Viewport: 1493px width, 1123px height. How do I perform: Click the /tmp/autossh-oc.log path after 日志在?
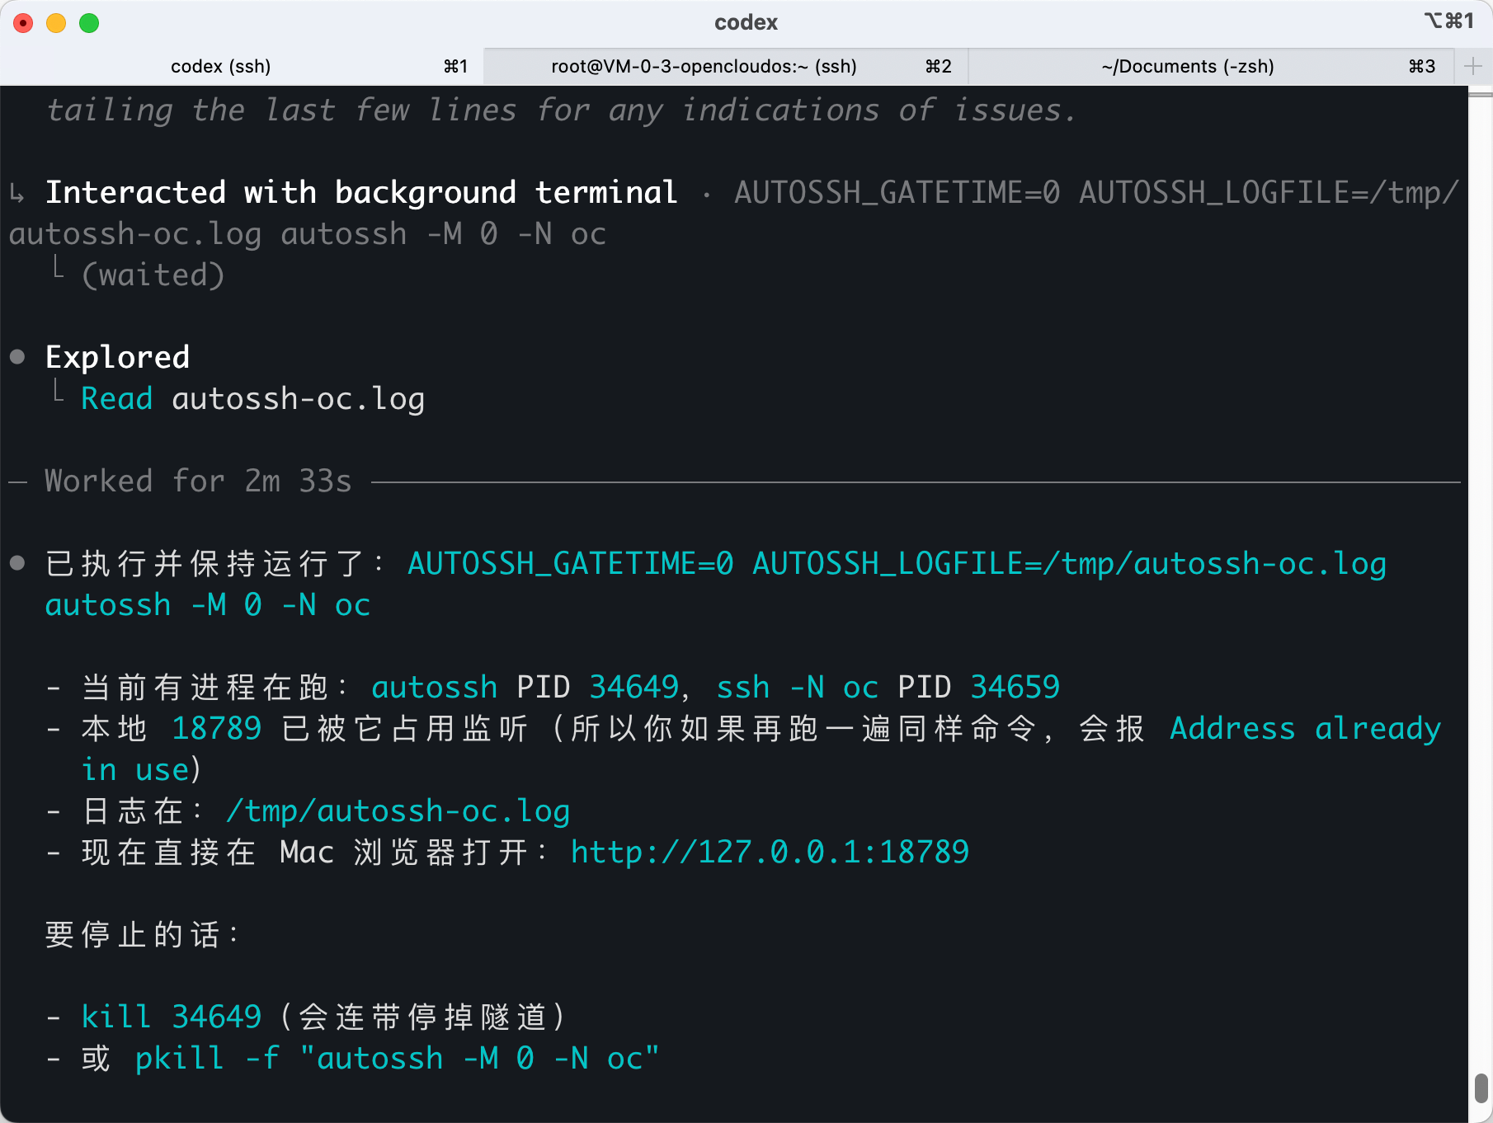point(398,811)
